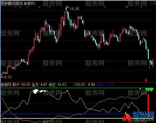Select the 散户: 96.88 indicator value
Viewport: 156px width, 123px height.
pyautogui.click(x=21, y=85)
